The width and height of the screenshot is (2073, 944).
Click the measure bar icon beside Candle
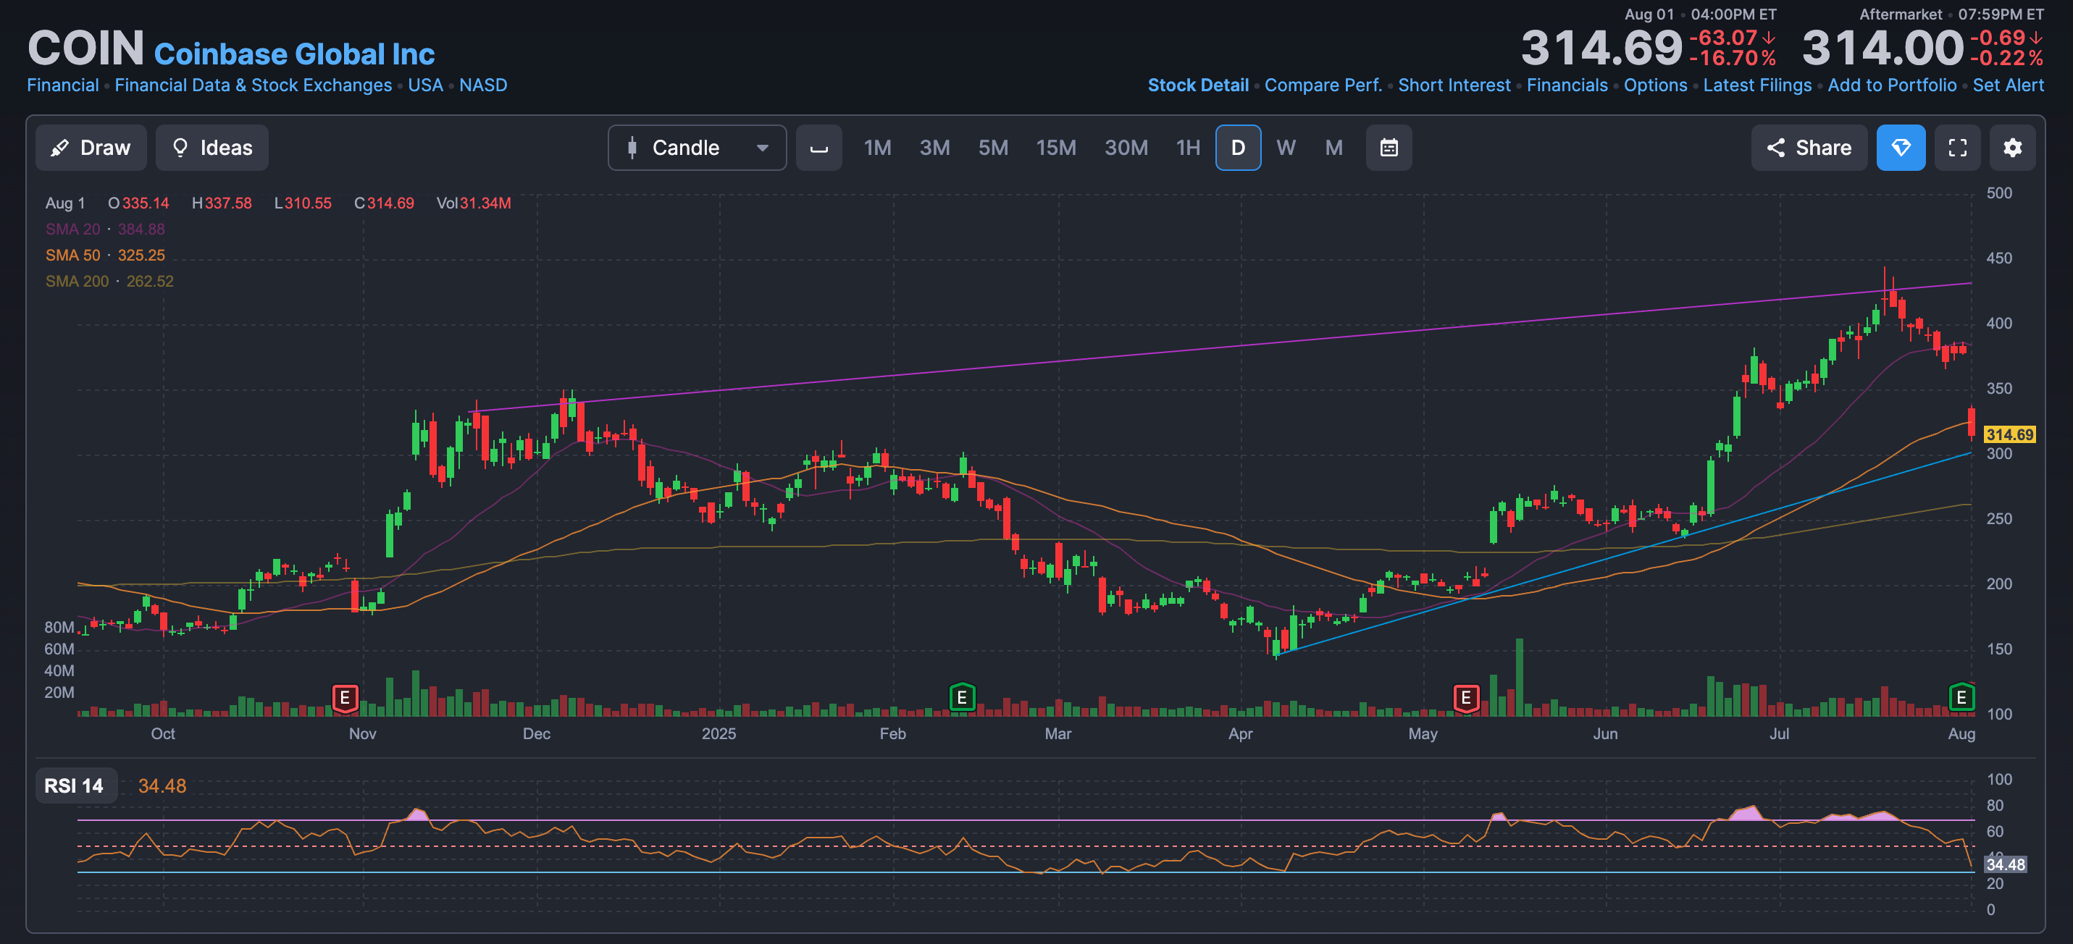coord(818,148)
